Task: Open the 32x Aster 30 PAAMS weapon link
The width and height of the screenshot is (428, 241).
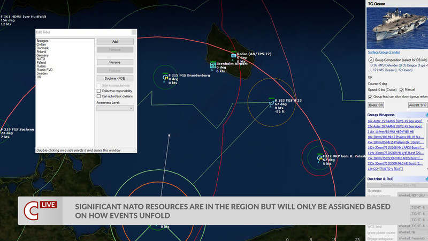Action: coord(395,126)
